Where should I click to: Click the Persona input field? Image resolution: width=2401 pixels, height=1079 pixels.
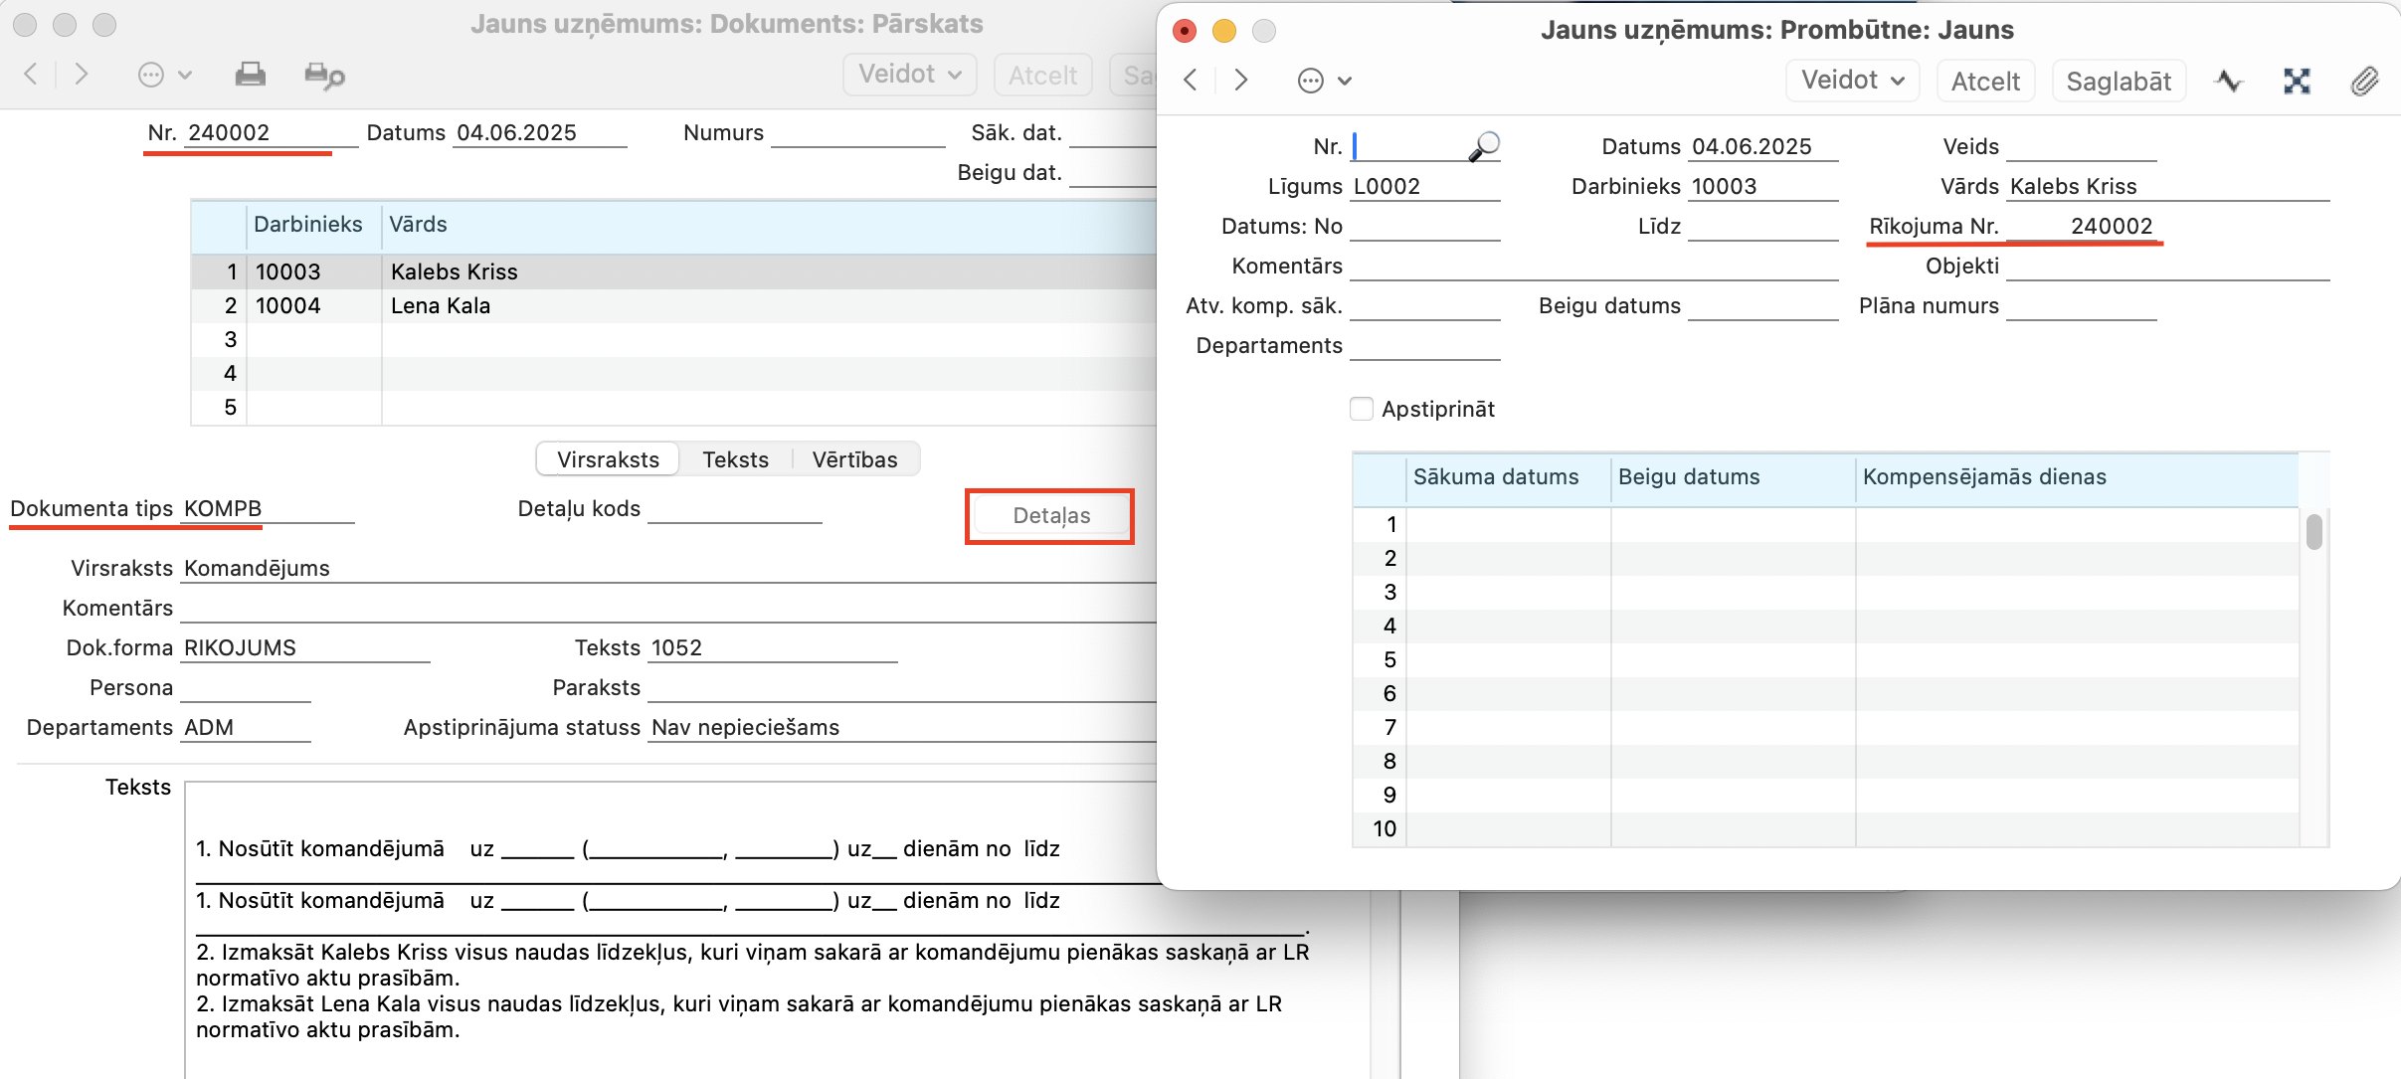246,687
